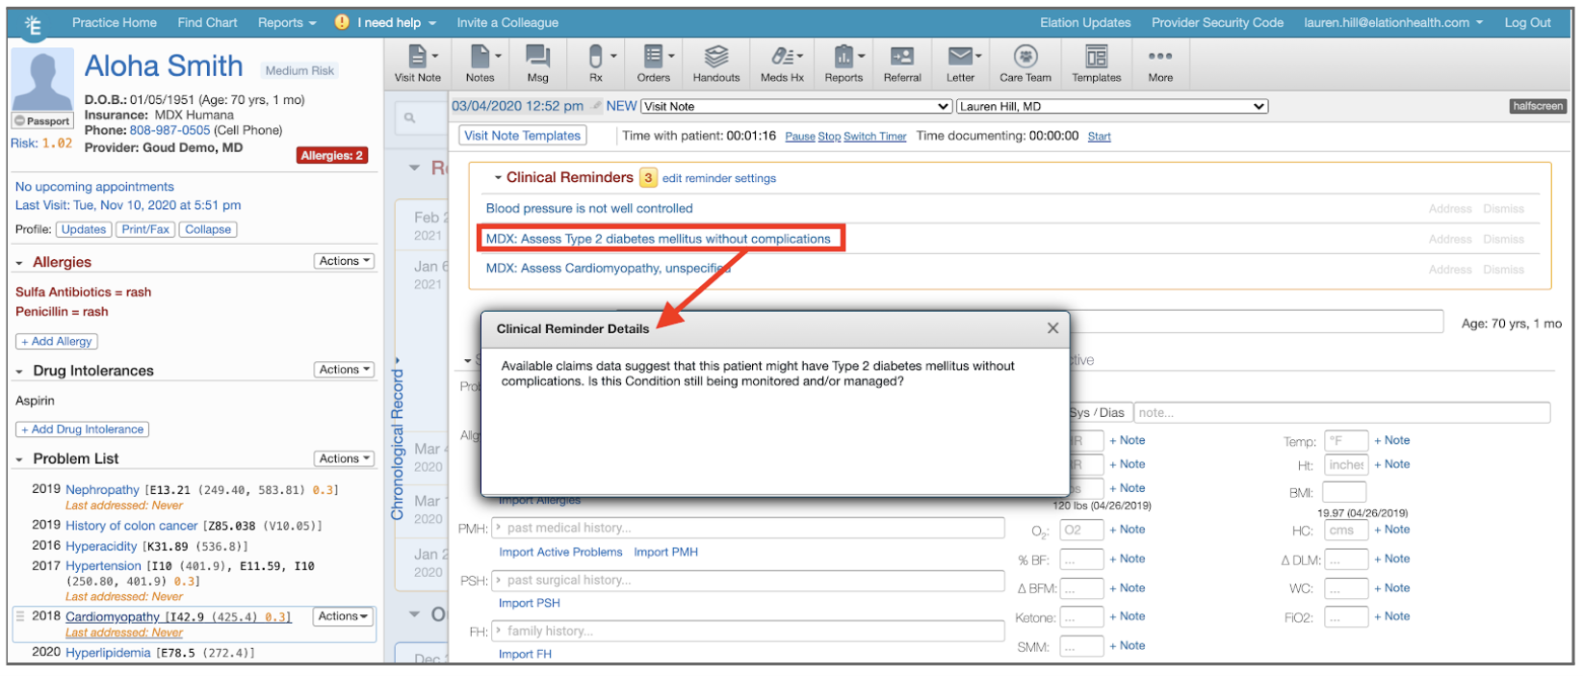Click the More toolbar icon

coord(1160,64)
